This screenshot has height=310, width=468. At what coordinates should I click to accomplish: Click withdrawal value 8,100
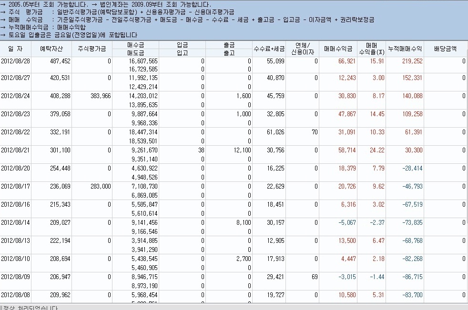tap(244, 222)
